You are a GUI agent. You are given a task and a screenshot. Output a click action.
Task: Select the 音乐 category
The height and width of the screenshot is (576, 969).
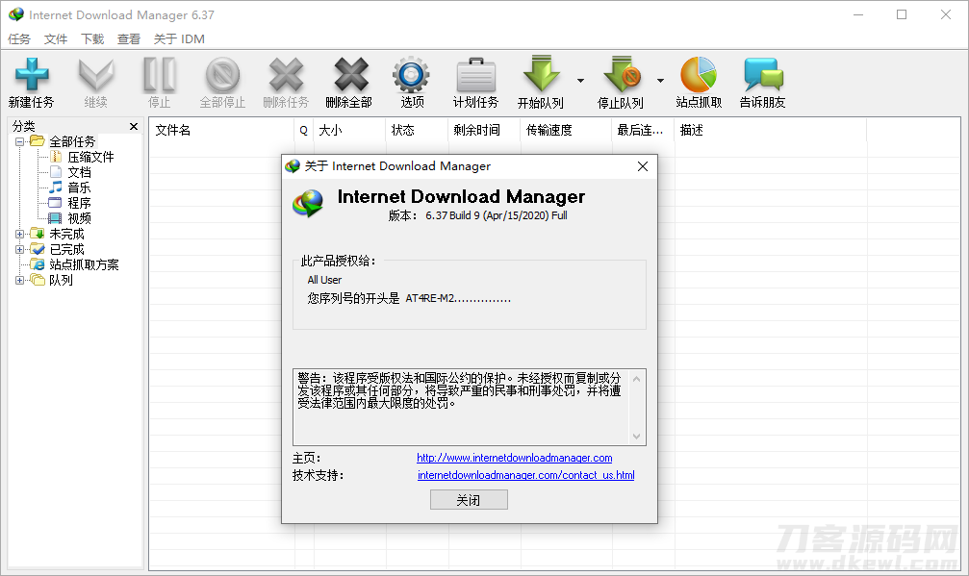79,188
